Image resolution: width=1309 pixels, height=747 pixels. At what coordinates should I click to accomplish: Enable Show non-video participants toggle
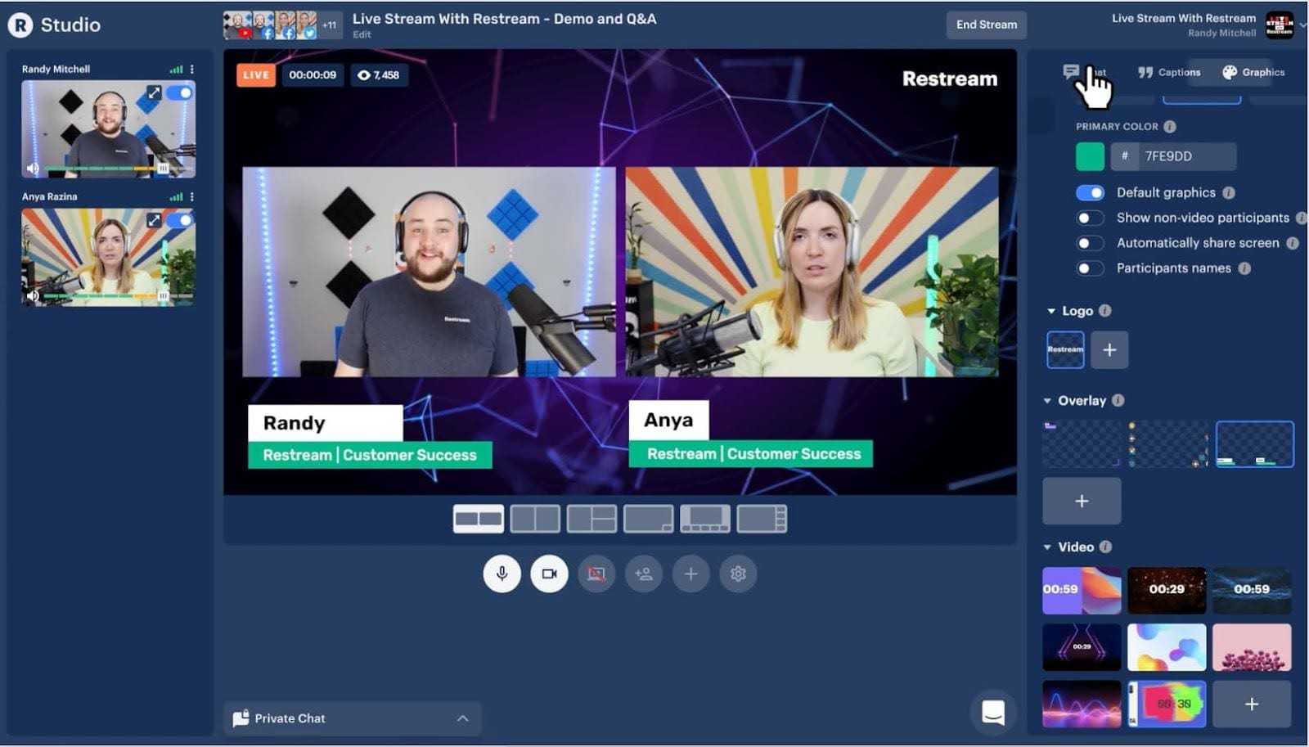tap(1090, 218)
